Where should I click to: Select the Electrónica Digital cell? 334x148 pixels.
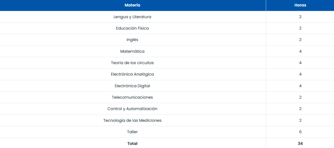[x=132, y=86]
